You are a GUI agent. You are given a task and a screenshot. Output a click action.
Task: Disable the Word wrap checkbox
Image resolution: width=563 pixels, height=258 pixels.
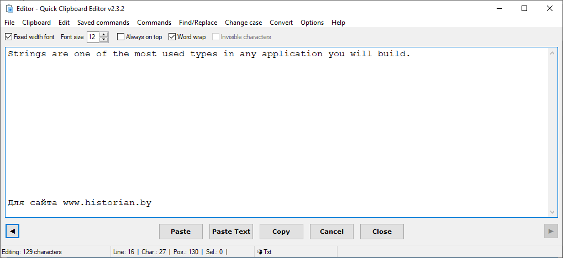point(172,37)
